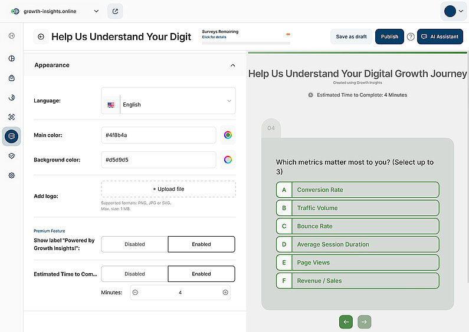The width and height of the screenshot is (469, 332).
Task: Click the growth-insights globe logo icon
Action: coord(15,11)
